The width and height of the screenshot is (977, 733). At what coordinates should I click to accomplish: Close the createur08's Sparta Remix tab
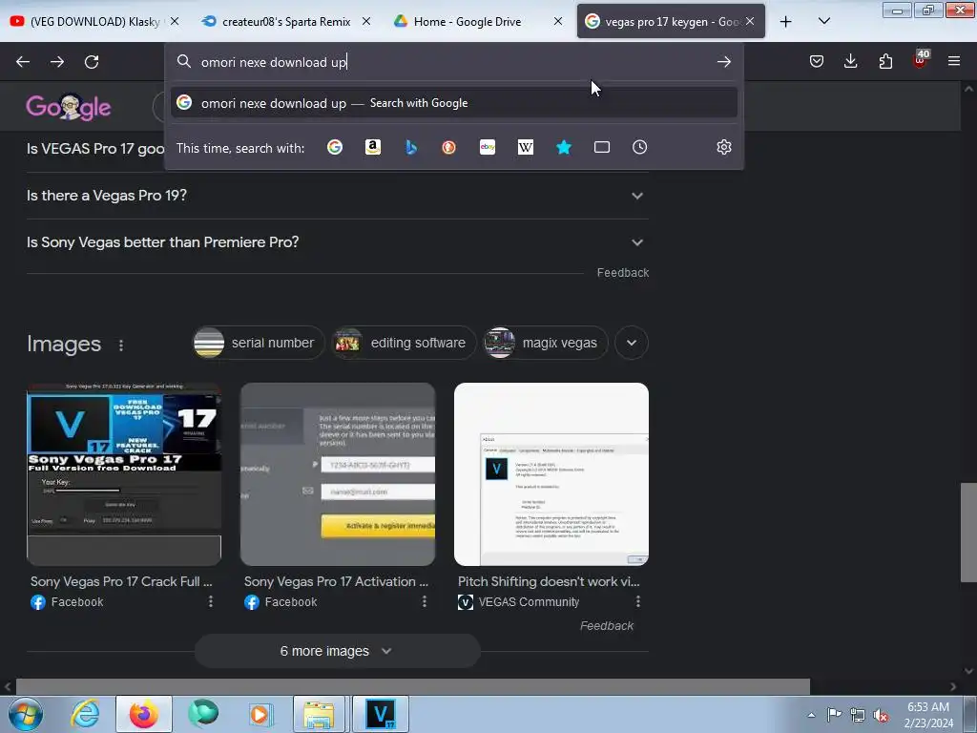366,21
